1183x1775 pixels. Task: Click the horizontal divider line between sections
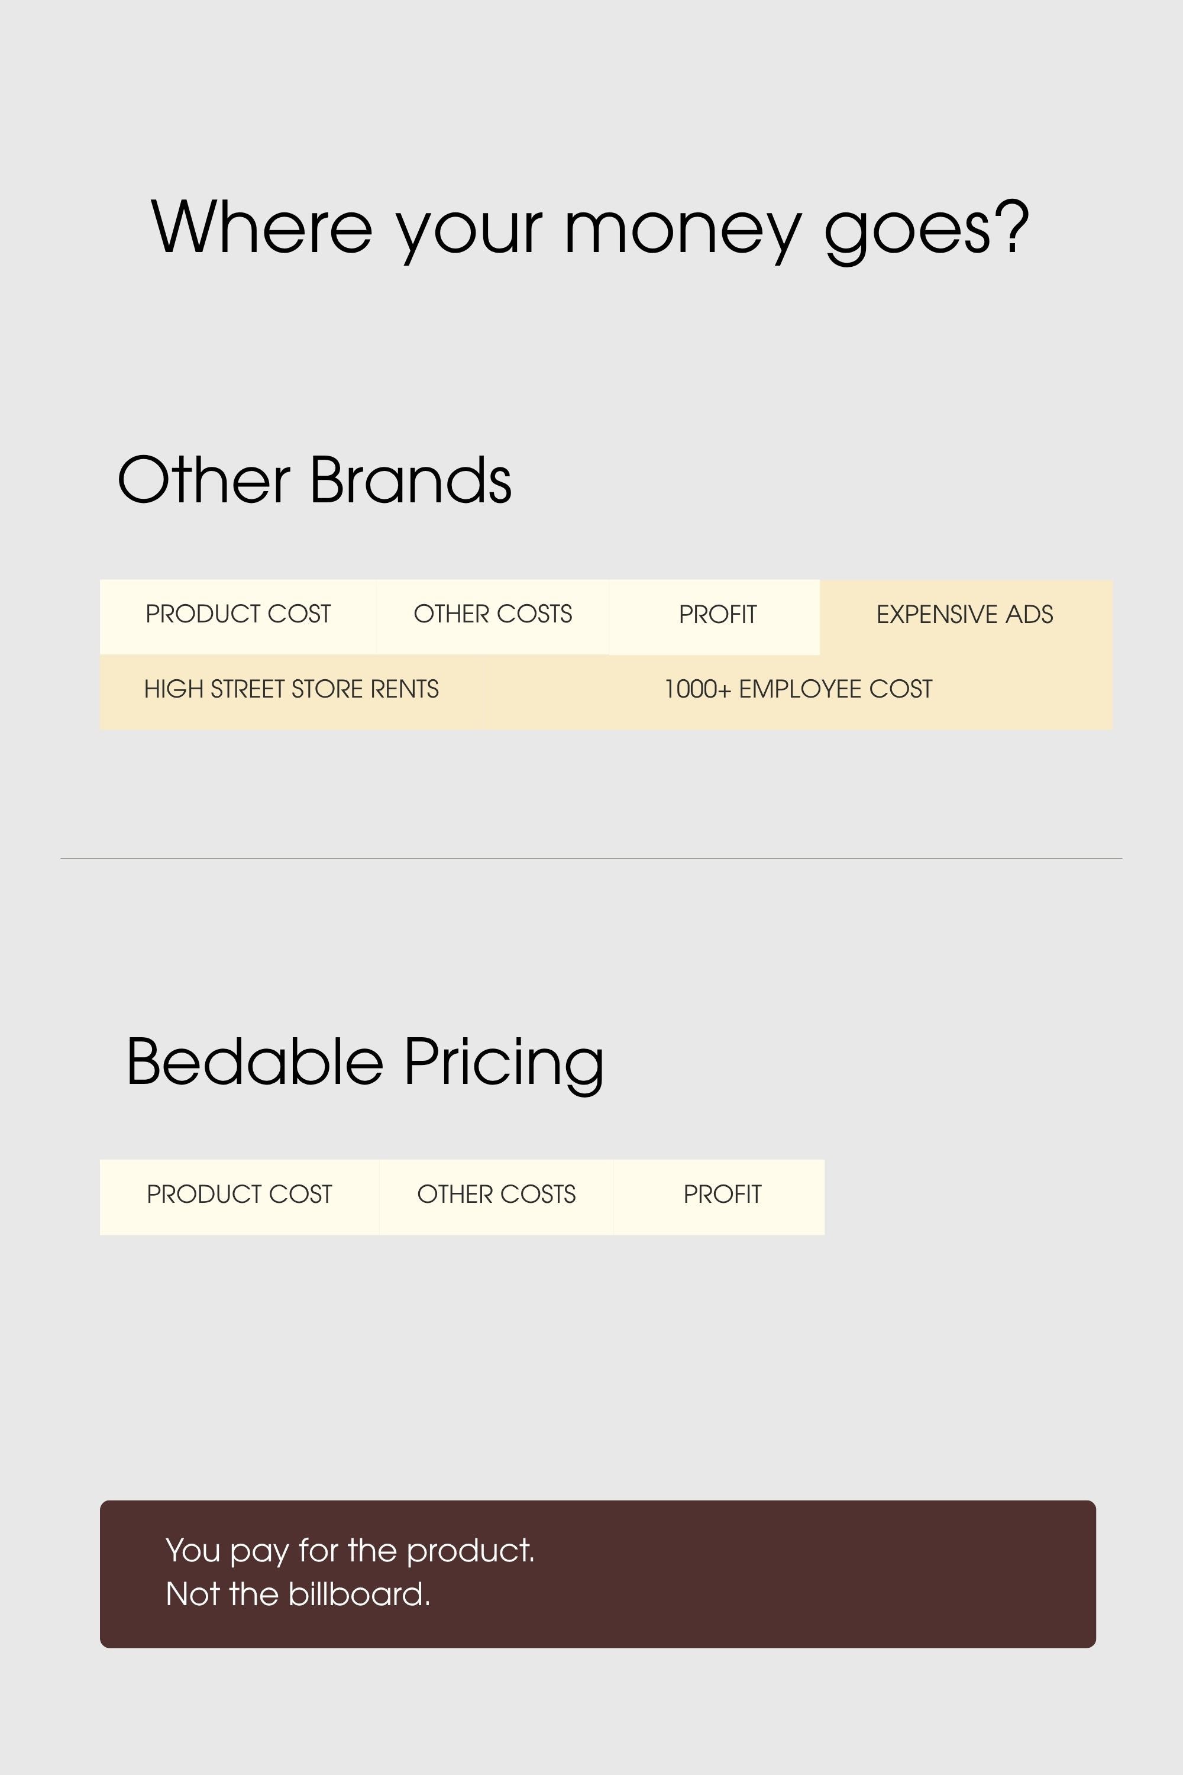point(591,859)
